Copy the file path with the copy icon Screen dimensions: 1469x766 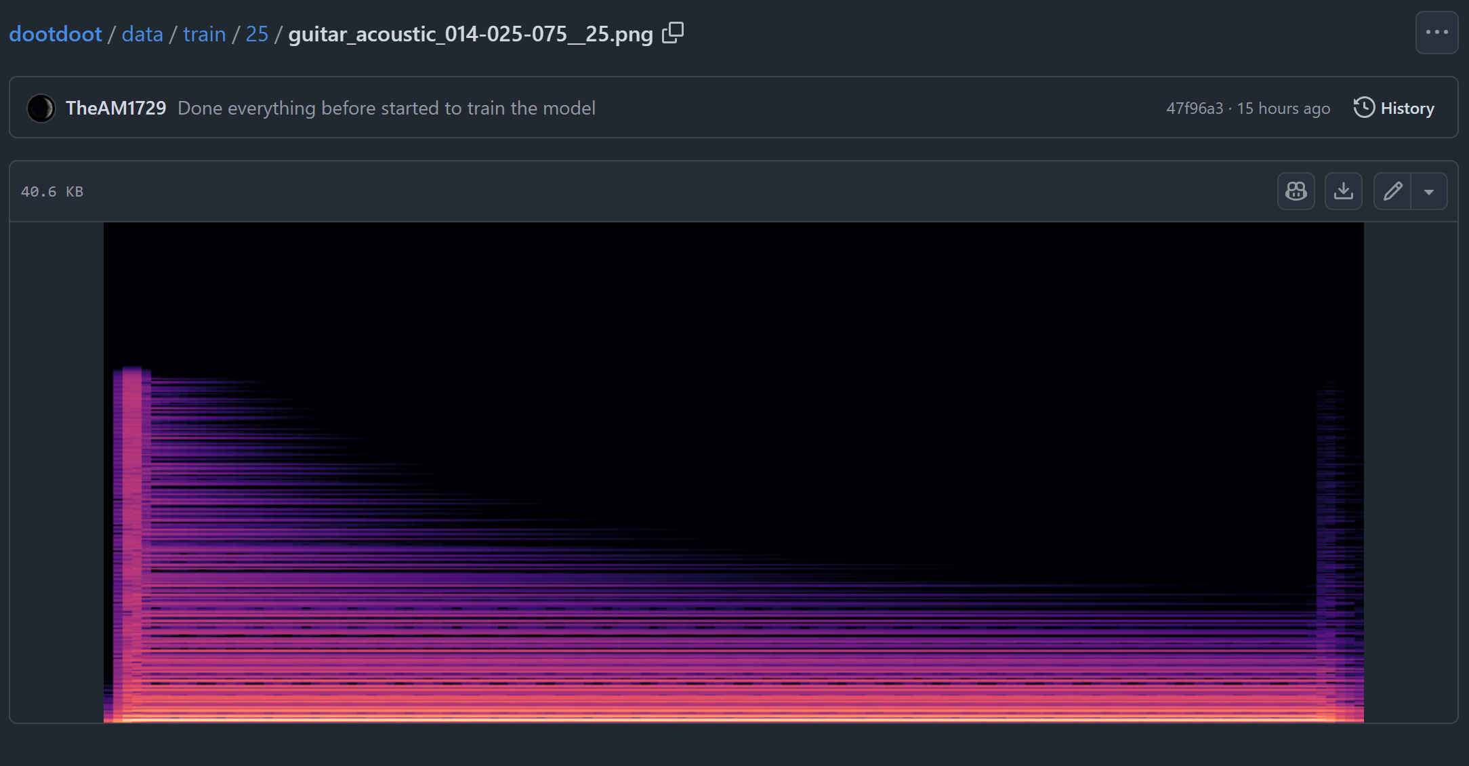(x=673, y=33)
